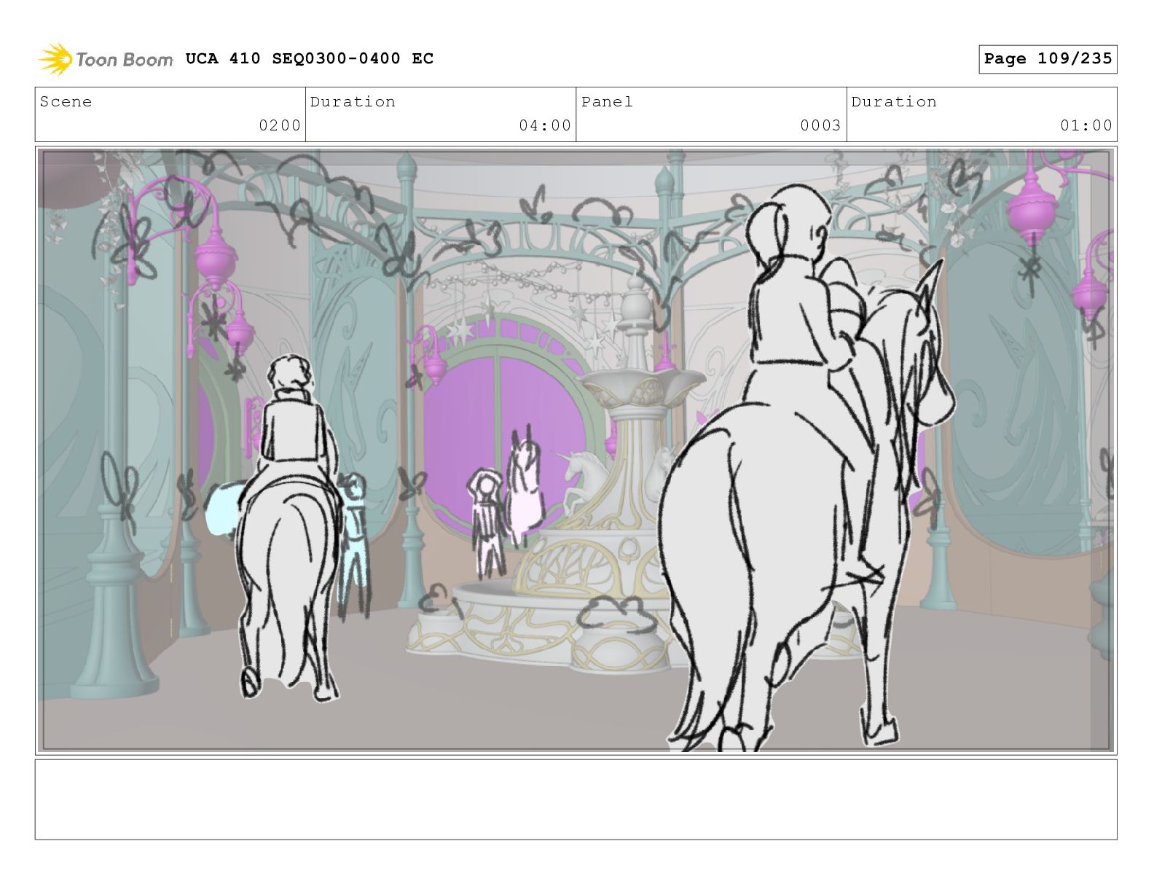Screen dimensions: 1154x892
Task: Click the Toon Boom logo
Action: (x=106, y=59)
